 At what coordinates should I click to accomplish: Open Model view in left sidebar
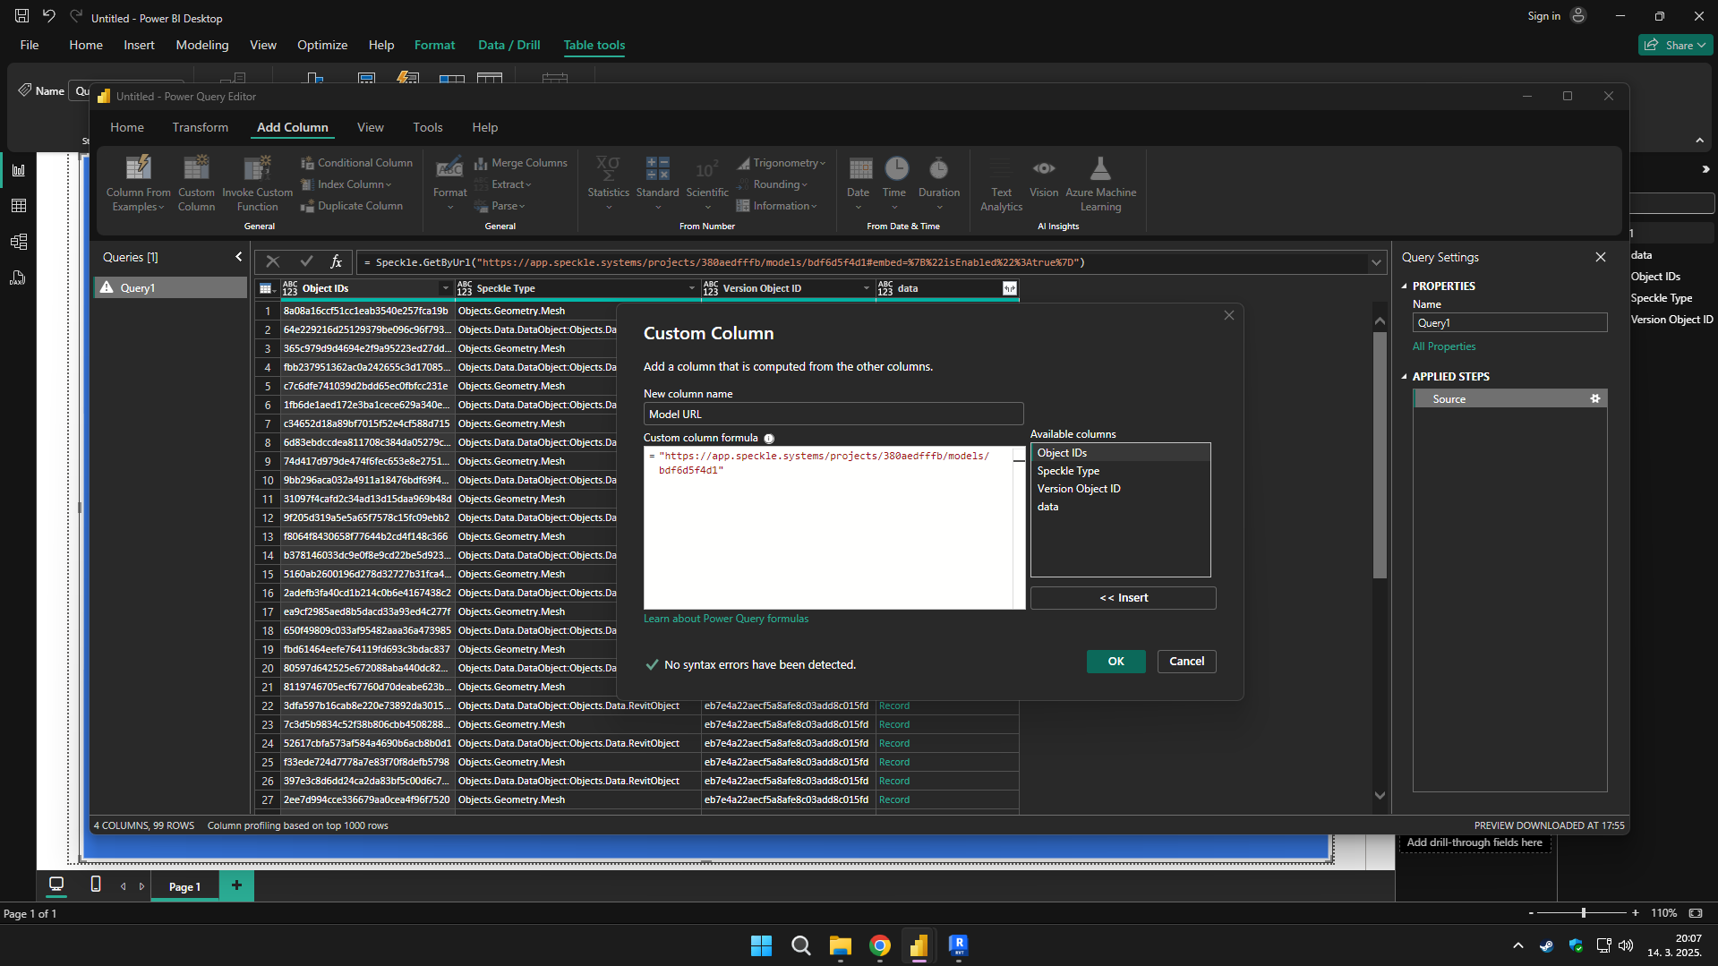point(18,242)
